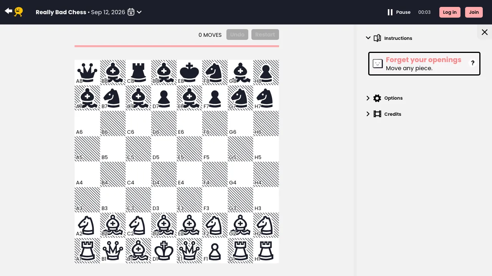The image size is (492, 276).
Task: Select the white queen on B1
Action: coord(113,251)
